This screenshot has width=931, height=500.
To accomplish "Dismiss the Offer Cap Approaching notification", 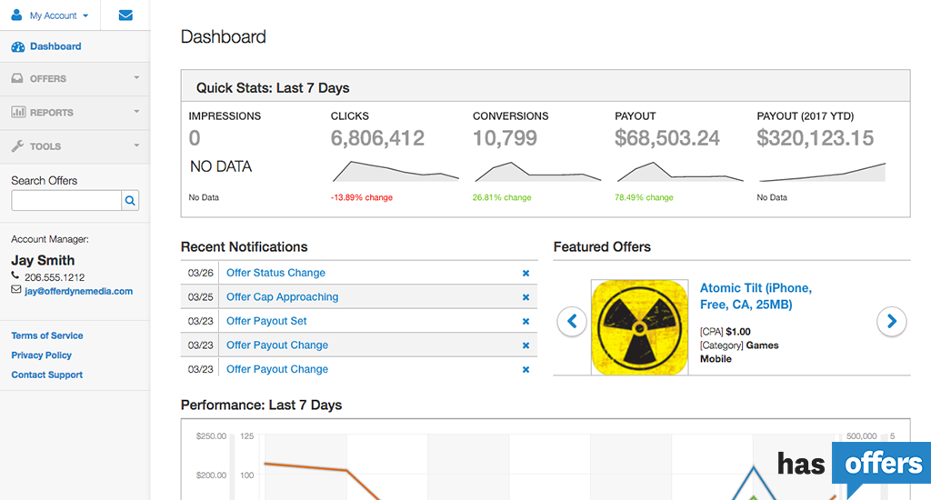I will pyautogui.click(x=526, y=297).
